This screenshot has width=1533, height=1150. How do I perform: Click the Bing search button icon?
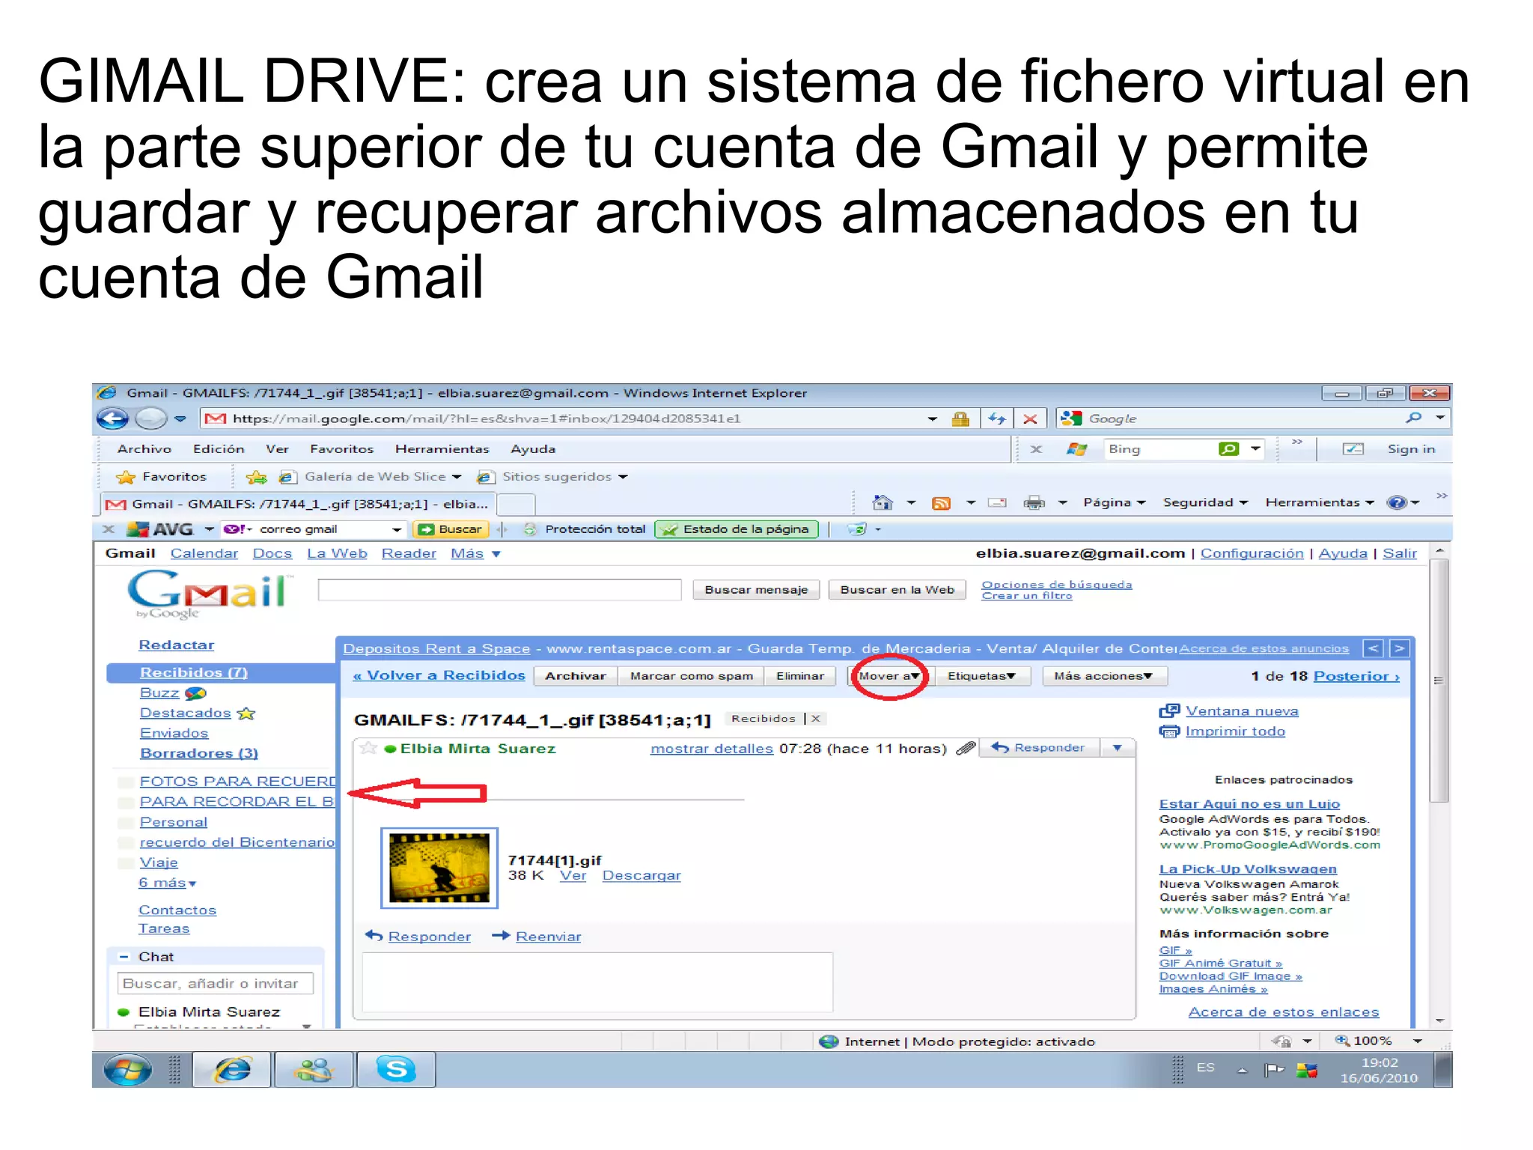coord(1229,449)
